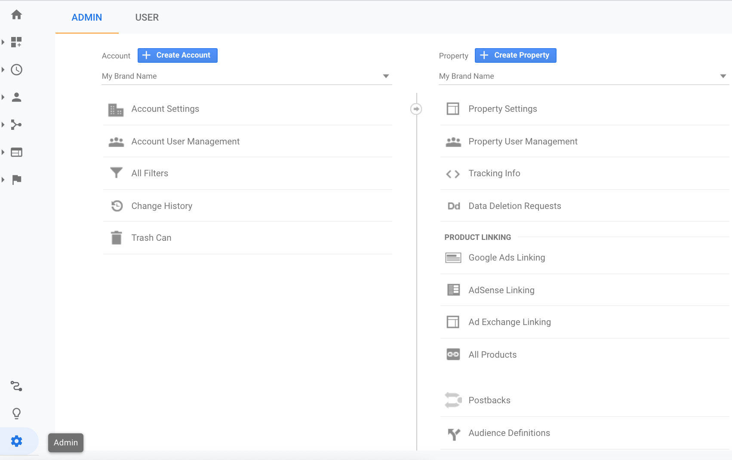This screenshot has height=460, width=732.
Task: Click the Change History clock icon
Action: (x=117, y=205)
